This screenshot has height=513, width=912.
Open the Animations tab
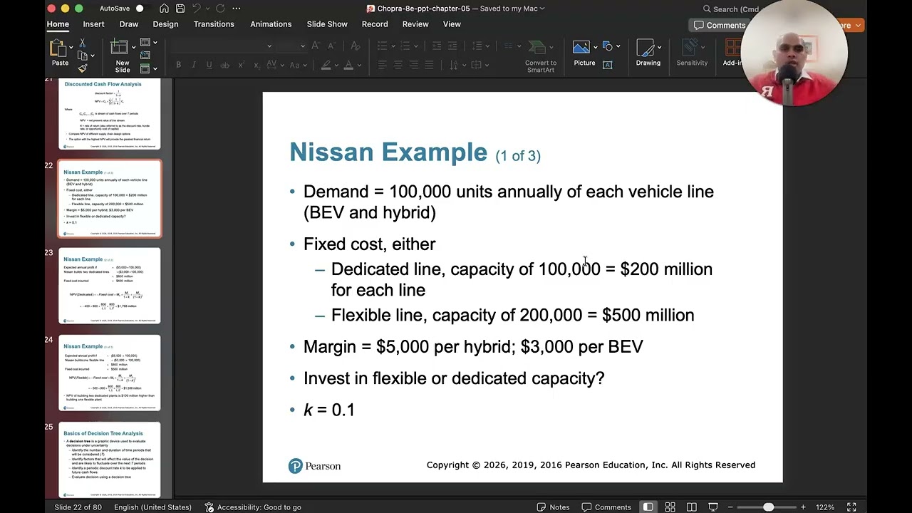click(x=271, y=24)
